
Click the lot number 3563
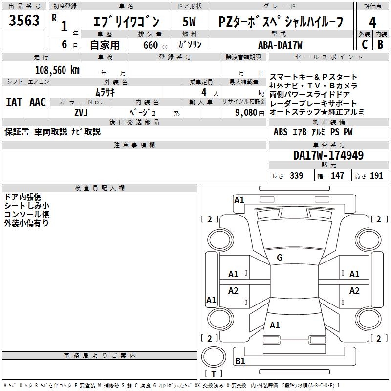(24, 22)
